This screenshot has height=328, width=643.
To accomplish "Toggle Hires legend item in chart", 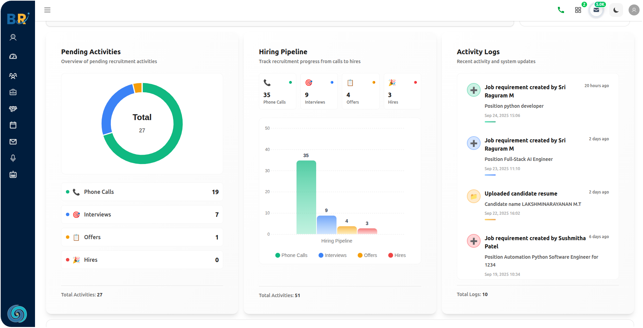I will tap(397, 255).
